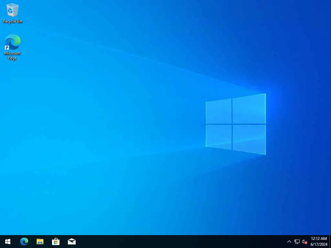Open the clock showing 12:12 AM
The height and width of the screenshot is (248, 331).
click(319, 242)
